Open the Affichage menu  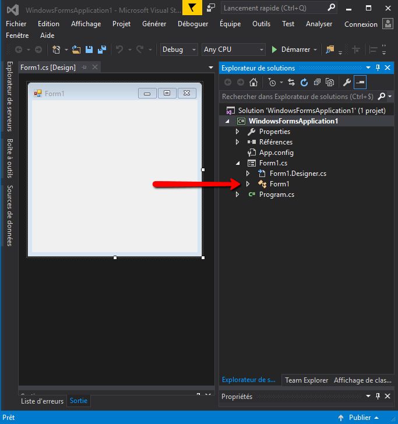[86, 24]
